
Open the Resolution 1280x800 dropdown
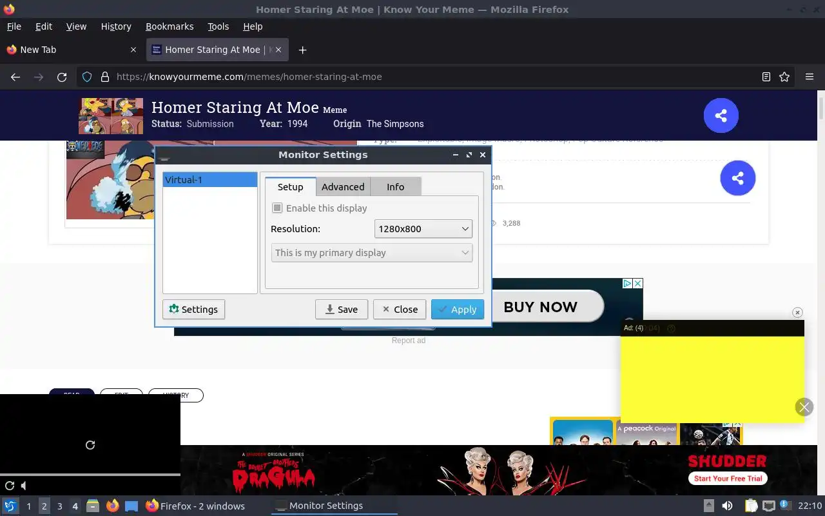pyautogui.click(x=423, y=229)
